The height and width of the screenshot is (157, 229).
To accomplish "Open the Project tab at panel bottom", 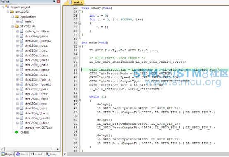I will [x=7, y=154].
